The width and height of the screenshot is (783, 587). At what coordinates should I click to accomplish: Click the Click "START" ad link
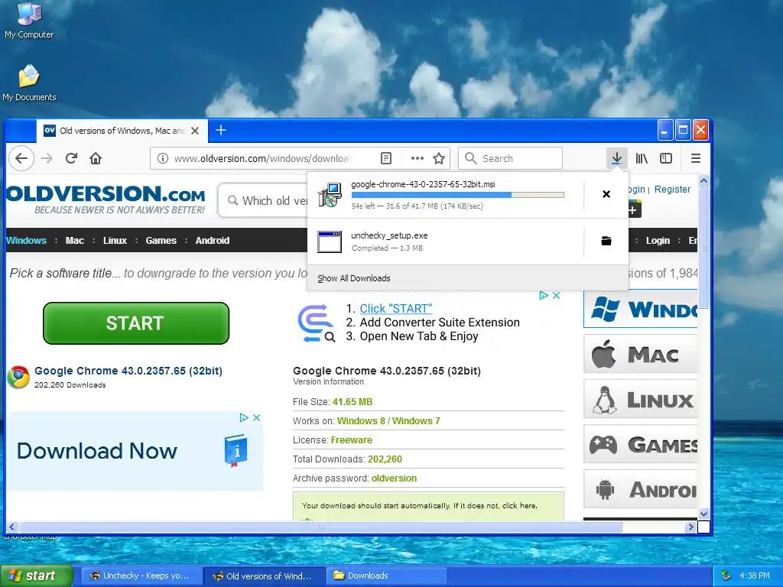pyautogui.click(x=395, y=309)
